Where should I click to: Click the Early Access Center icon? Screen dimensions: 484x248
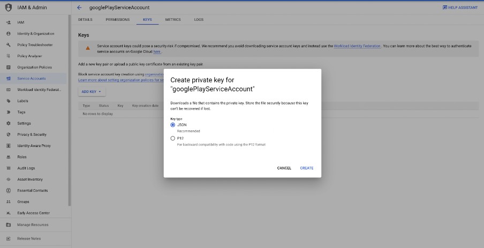click(9, 213)
